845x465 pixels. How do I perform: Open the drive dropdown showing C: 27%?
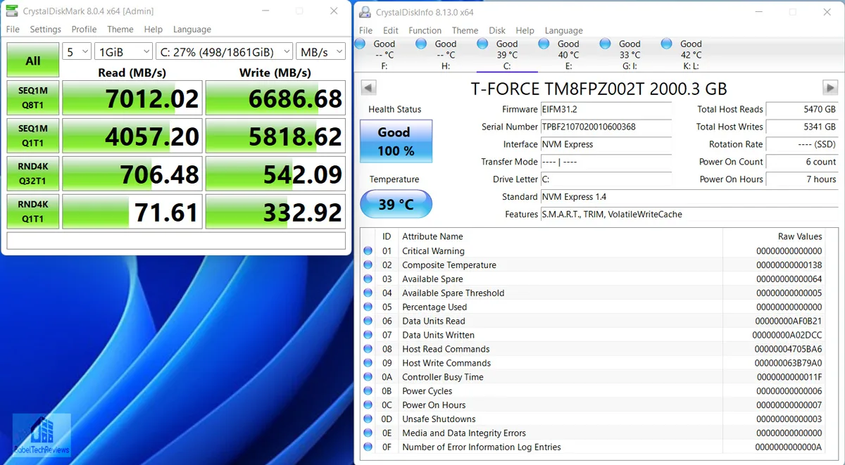(224, 51)
